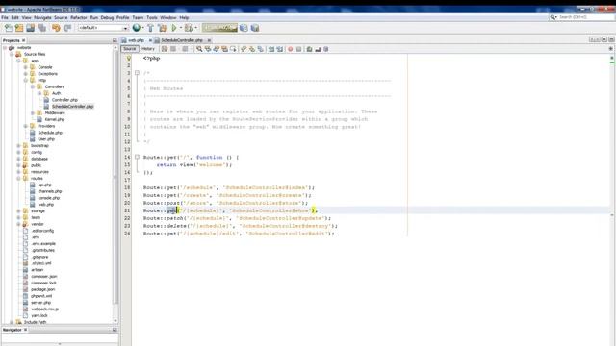Click the Open Project toolbar icon
Viewport: 616px width, 346px height.
tap(30, 28)
